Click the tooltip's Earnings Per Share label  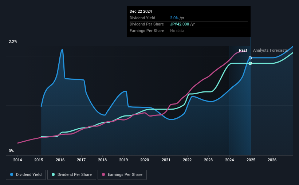click(147, 31)
